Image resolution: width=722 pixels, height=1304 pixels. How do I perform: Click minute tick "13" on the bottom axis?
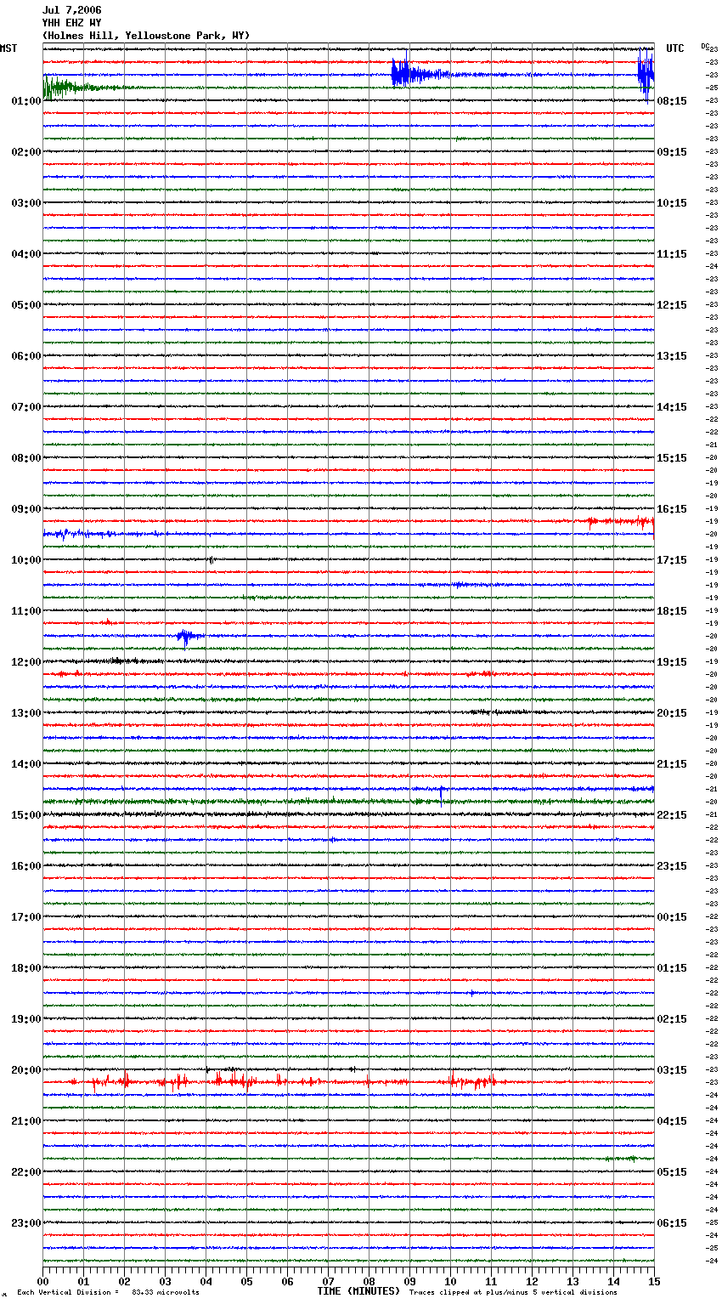click(x=573, y=1281)
